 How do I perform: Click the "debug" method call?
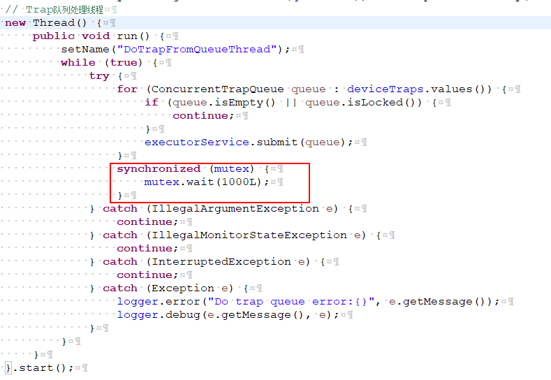pyautogui.click(x=182, y=315)
